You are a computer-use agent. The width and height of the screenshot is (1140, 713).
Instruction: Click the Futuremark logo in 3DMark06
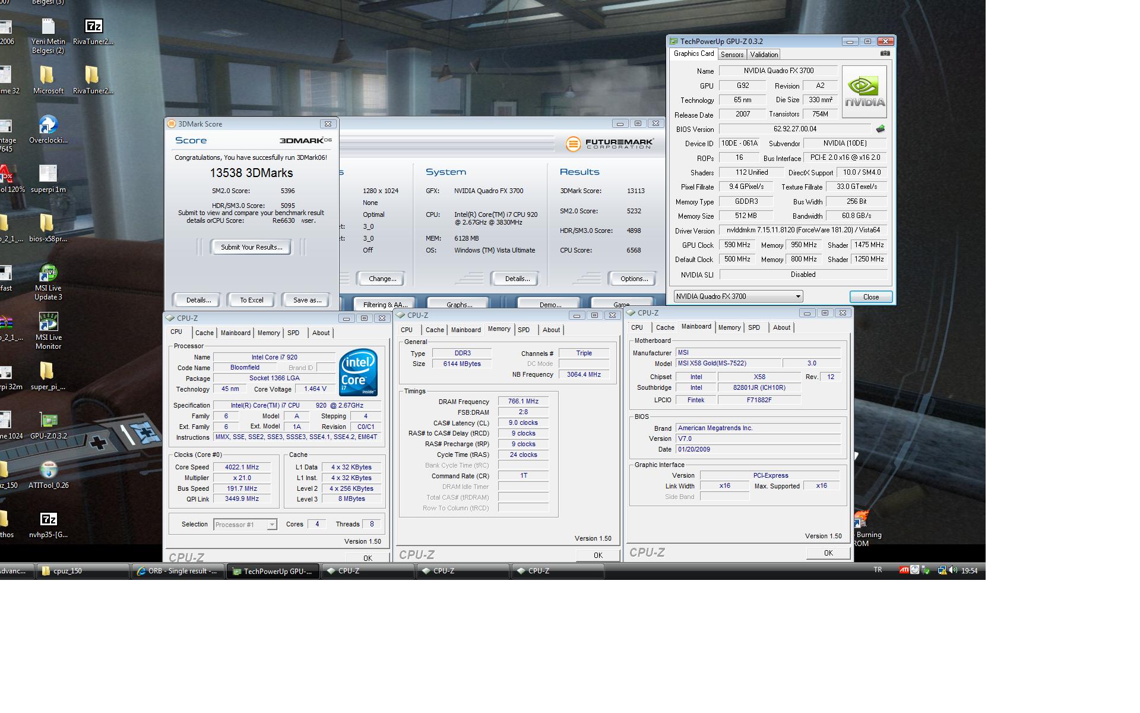(x=610, y=144)
